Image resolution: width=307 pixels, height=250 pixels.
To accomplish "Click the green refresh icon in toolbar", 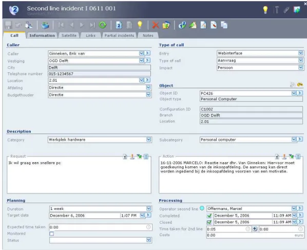I will coord(103,25).
